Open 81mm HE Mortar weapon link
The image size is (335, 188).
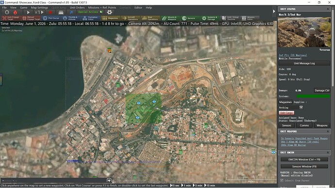click(293, 145)
